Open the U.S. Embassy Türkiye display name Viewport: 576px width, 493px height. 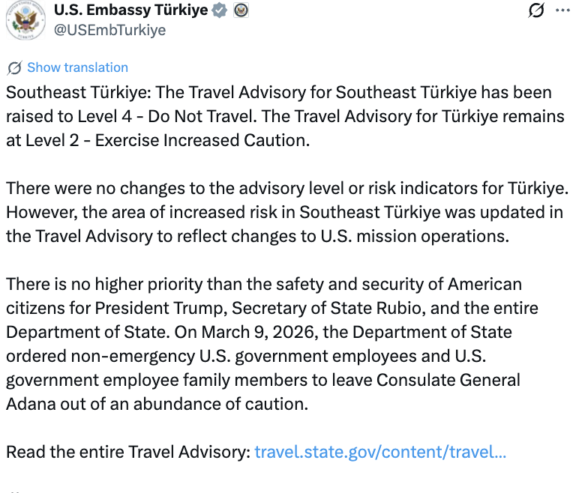pyautogui.click(x=130, y=10)
